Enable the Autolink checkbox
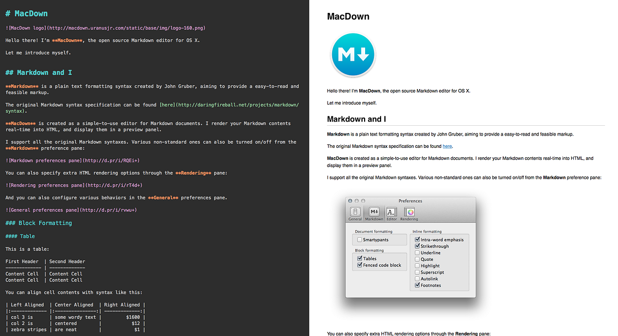 [x=417, y=279]
